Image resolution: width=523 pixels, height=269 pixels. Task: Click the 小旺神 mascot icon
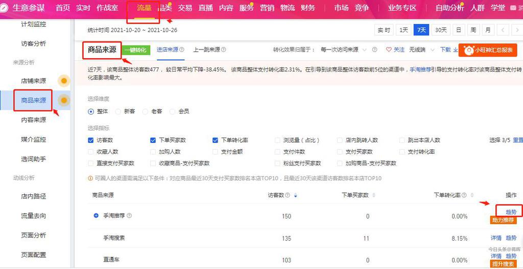pyautogui.click(x=469, y=51)
